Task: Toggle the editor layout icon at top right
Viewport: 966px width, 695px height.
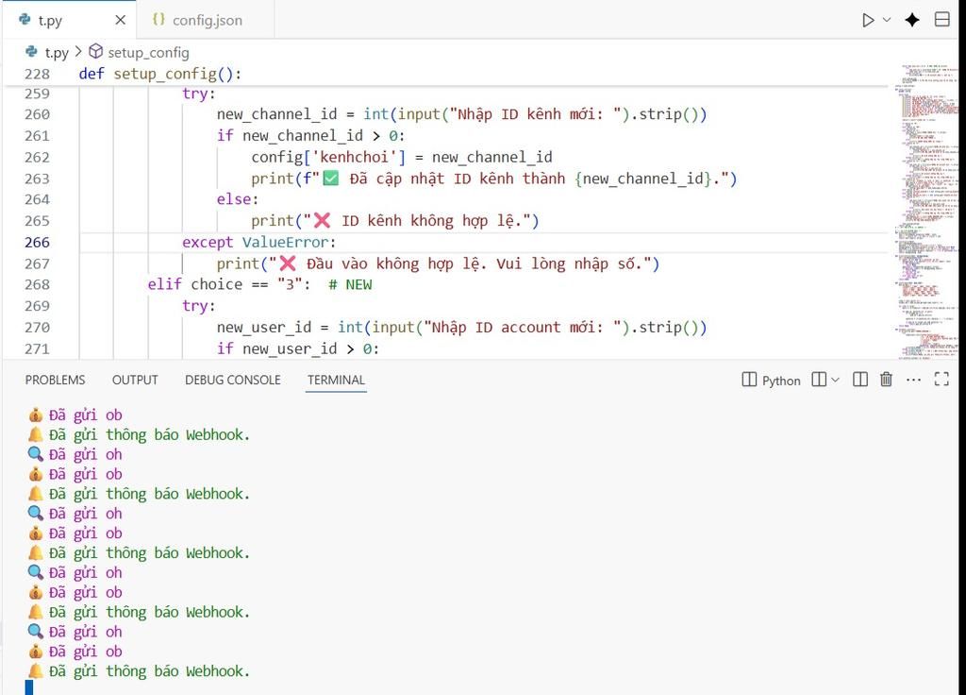Action: pyautogui.click(x=942, y=20)
